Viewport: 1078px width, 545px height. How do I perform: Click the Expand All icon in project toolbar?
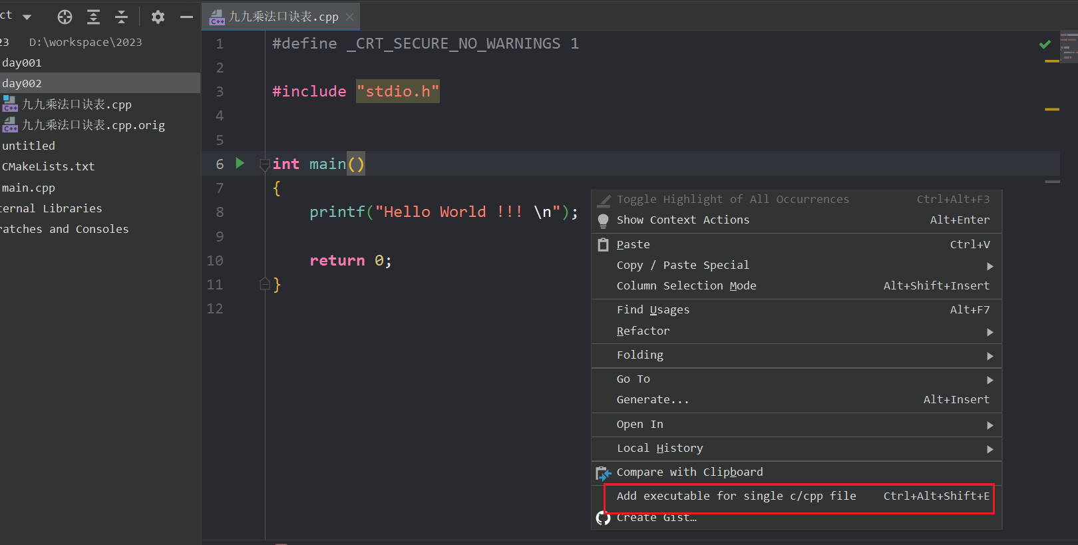pos(93,17)
